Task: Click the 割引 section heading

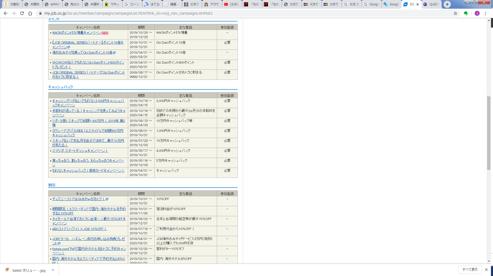Action: click(52, 185)
